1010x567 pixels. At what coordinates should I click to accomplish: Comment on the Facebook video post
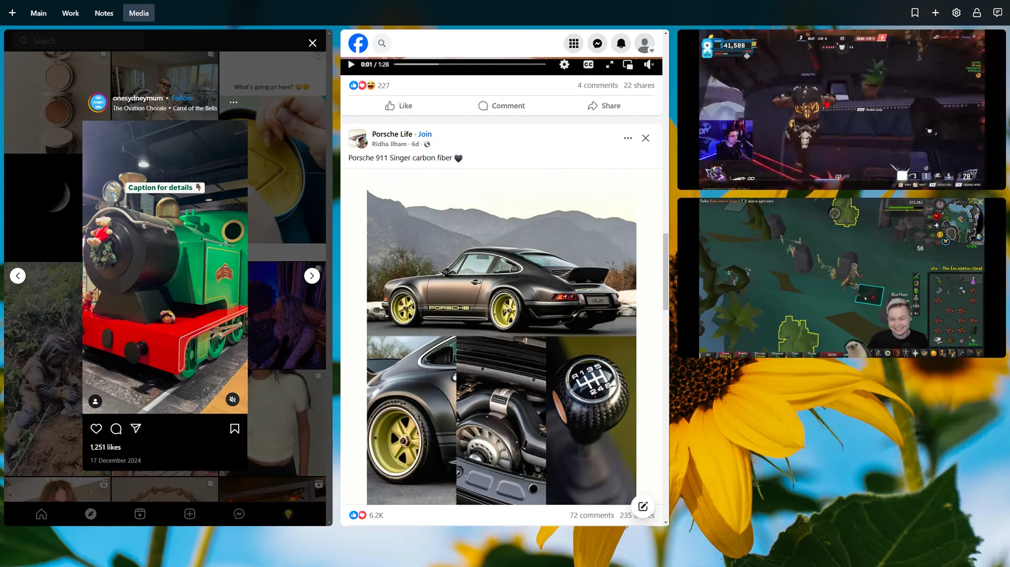[501, 106]
